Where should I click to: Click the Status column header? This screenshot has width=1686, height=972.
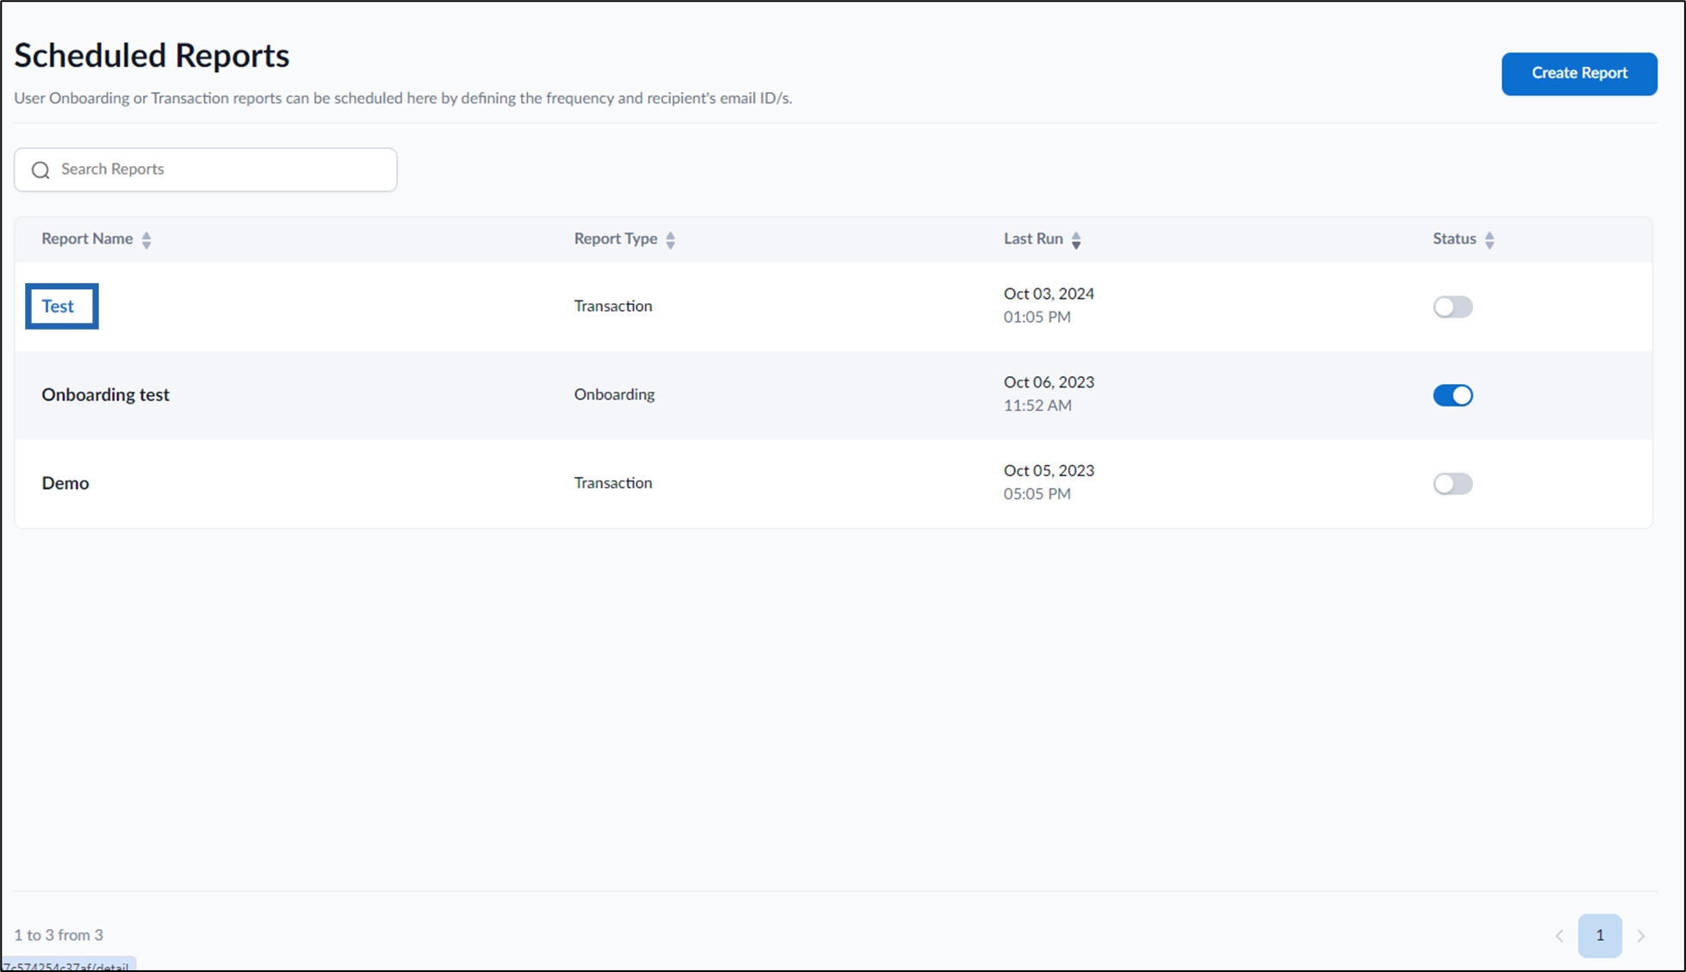coord(1454,238)
